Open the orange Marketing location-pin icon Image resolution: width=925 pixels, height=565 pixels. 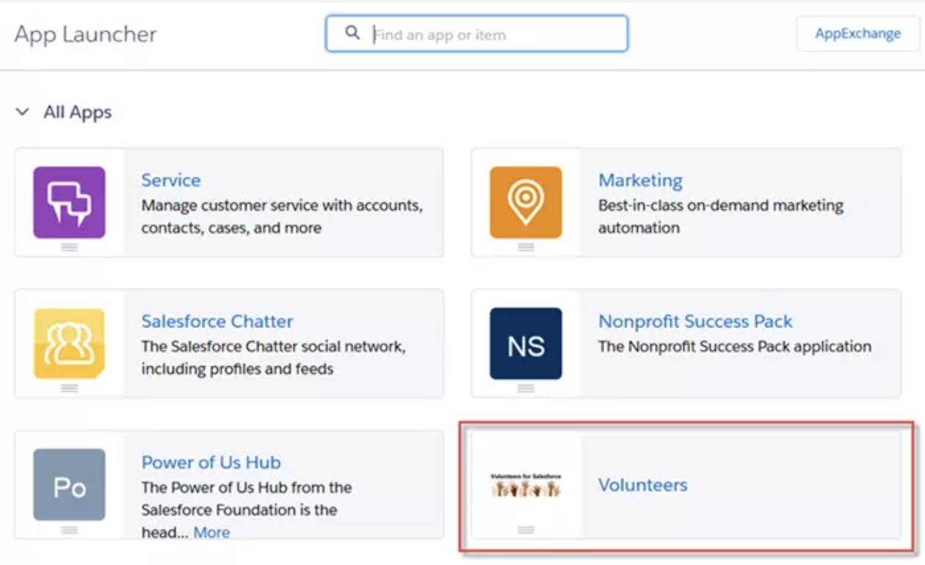(x=526, y=203)
